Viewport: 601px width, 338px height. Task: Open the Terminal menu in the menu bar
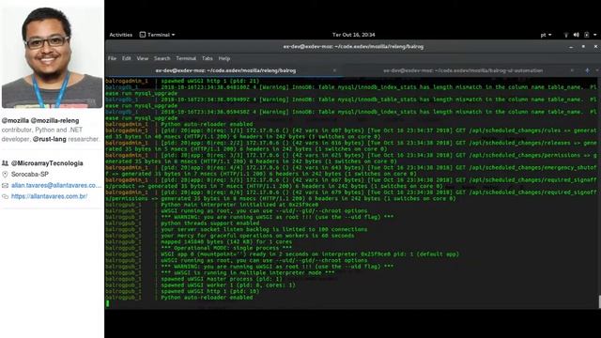pyautogui.click(x=186, y=58)
